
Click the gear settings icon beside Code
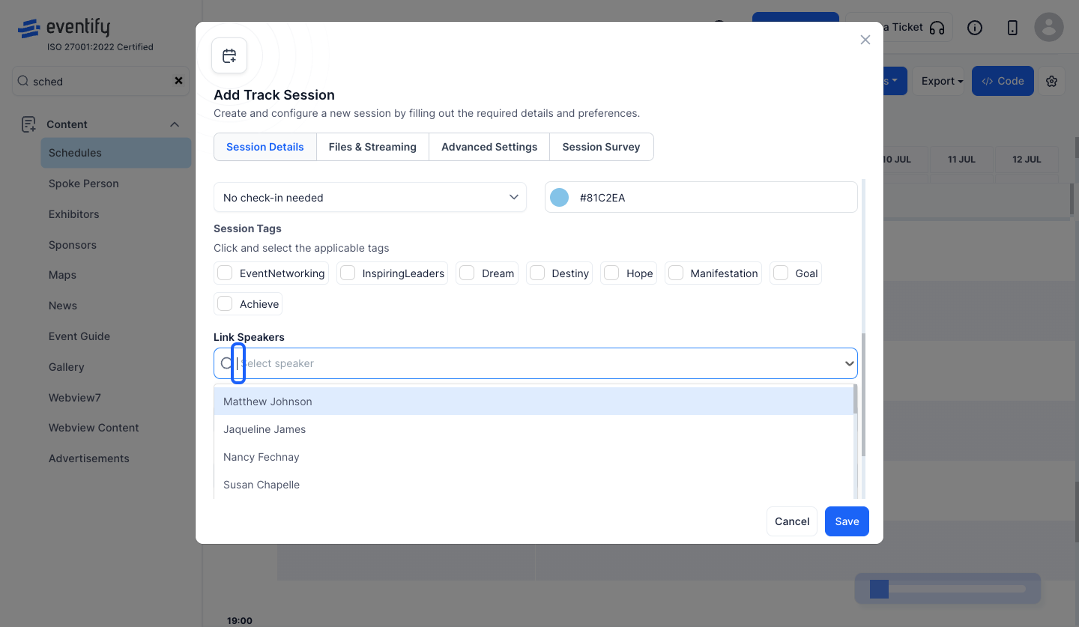(x=1051, y=81)
